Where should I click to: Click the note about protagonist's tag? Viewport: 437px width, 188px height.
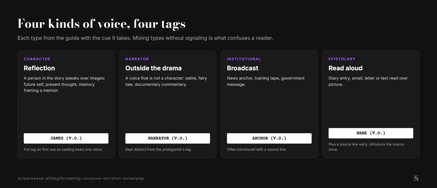(x=158, y=149)
